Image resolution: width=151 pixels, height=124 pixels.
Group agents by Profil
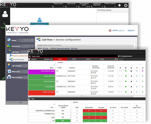[74, 59]
